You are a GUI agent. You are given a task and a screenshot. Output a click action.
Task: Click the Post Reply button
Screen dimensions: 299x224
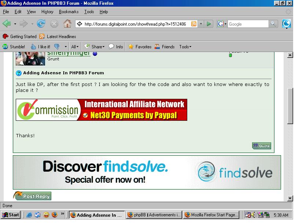(32, 196)
